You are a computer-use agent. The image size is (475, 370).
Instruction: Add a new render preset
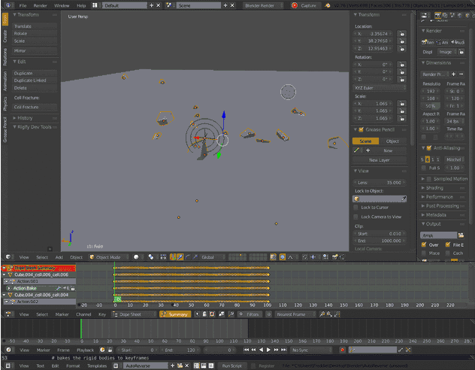(x=453, y=74)
